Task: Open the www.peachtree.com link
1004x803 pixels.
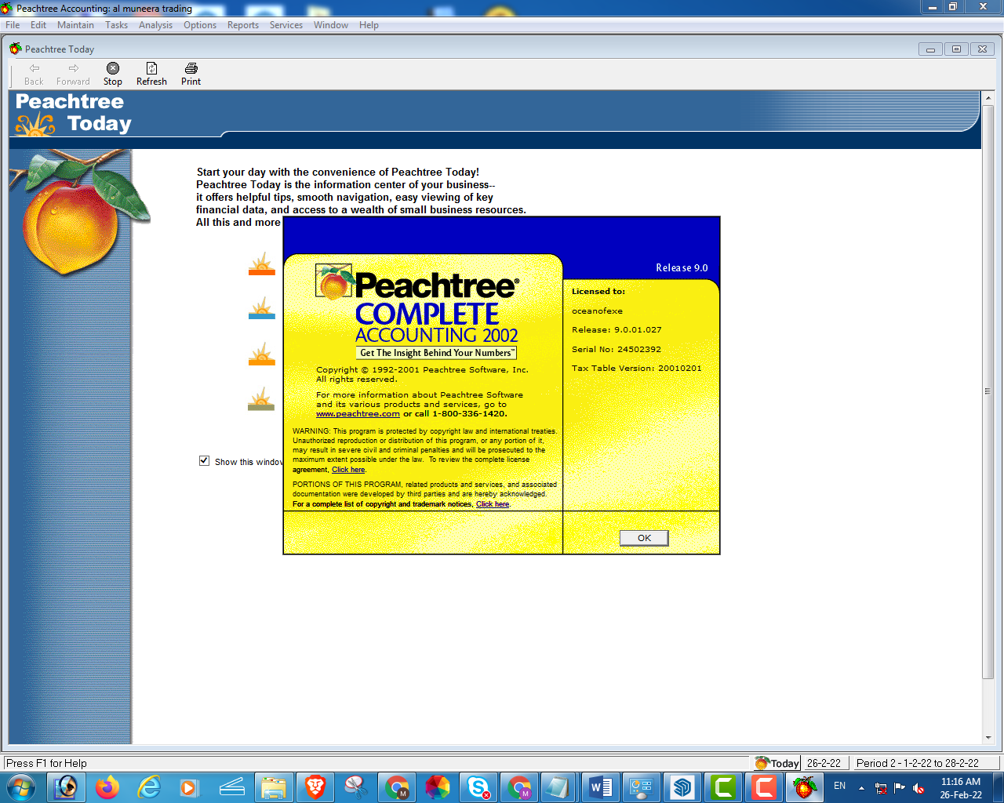Action: (358, 414)
